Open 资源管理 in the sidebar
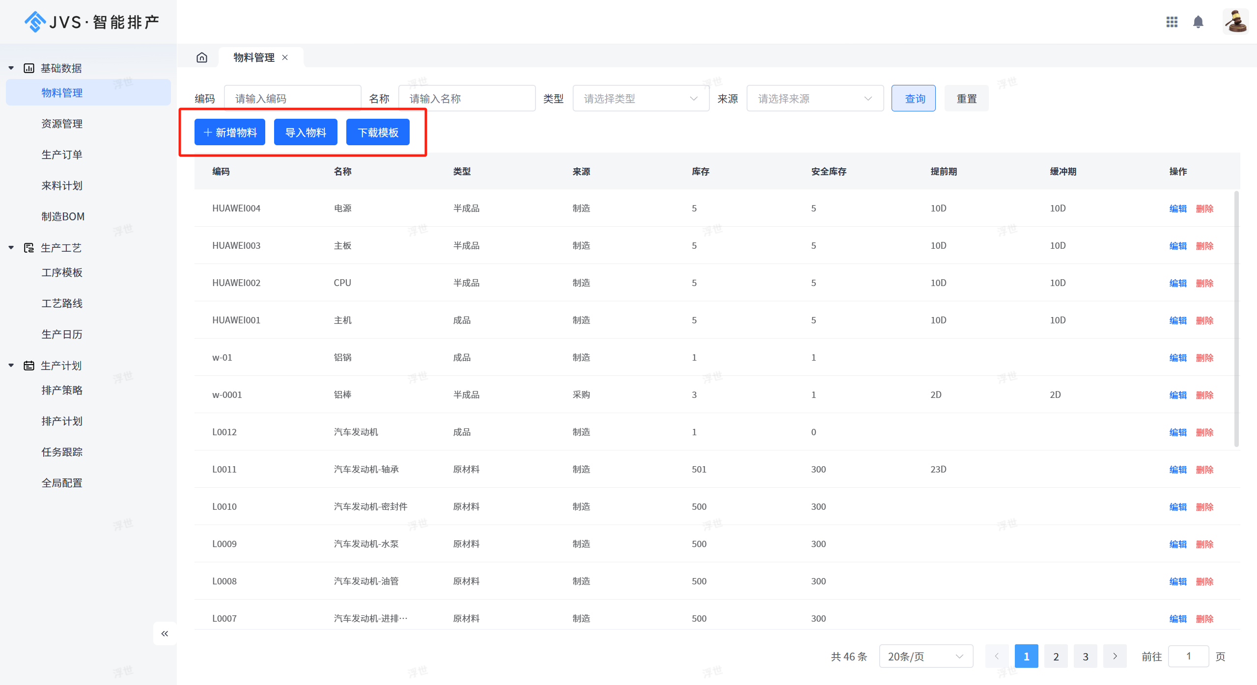The image size is (1257, 685). (62, 124)
